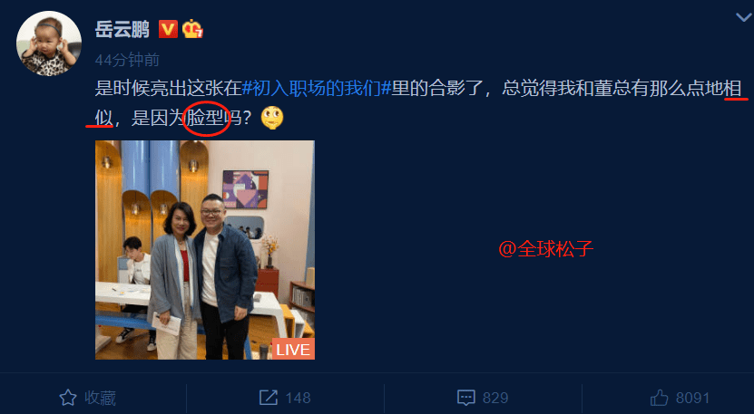Click the crown membership badge
The width and height of the screenshot is (754, 414).
point(192,29)
